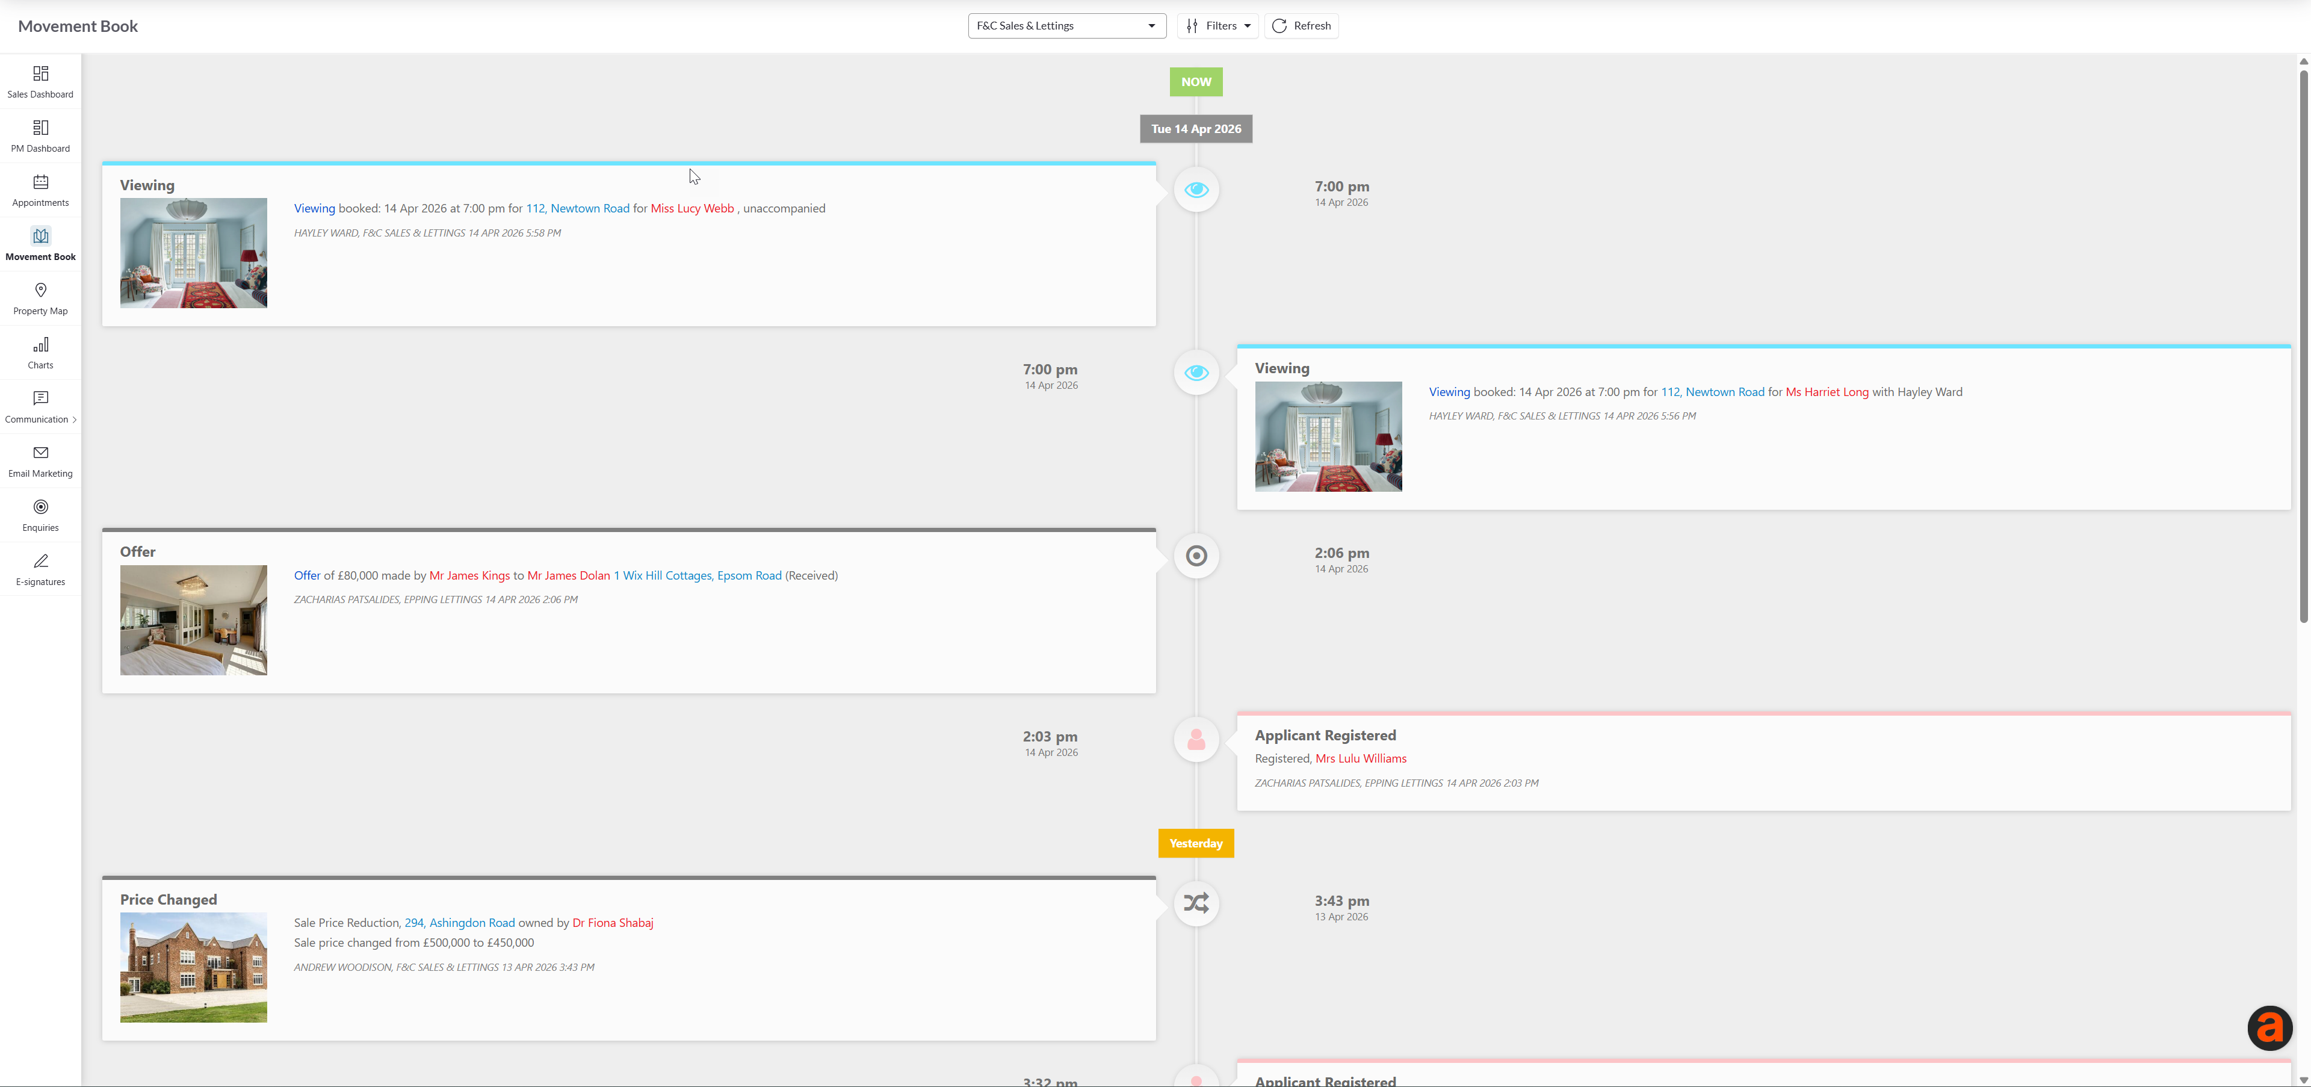Open the Viewing link in Lucy Webb's entry
This screenshot has height=1087, width=2311.
314,209
